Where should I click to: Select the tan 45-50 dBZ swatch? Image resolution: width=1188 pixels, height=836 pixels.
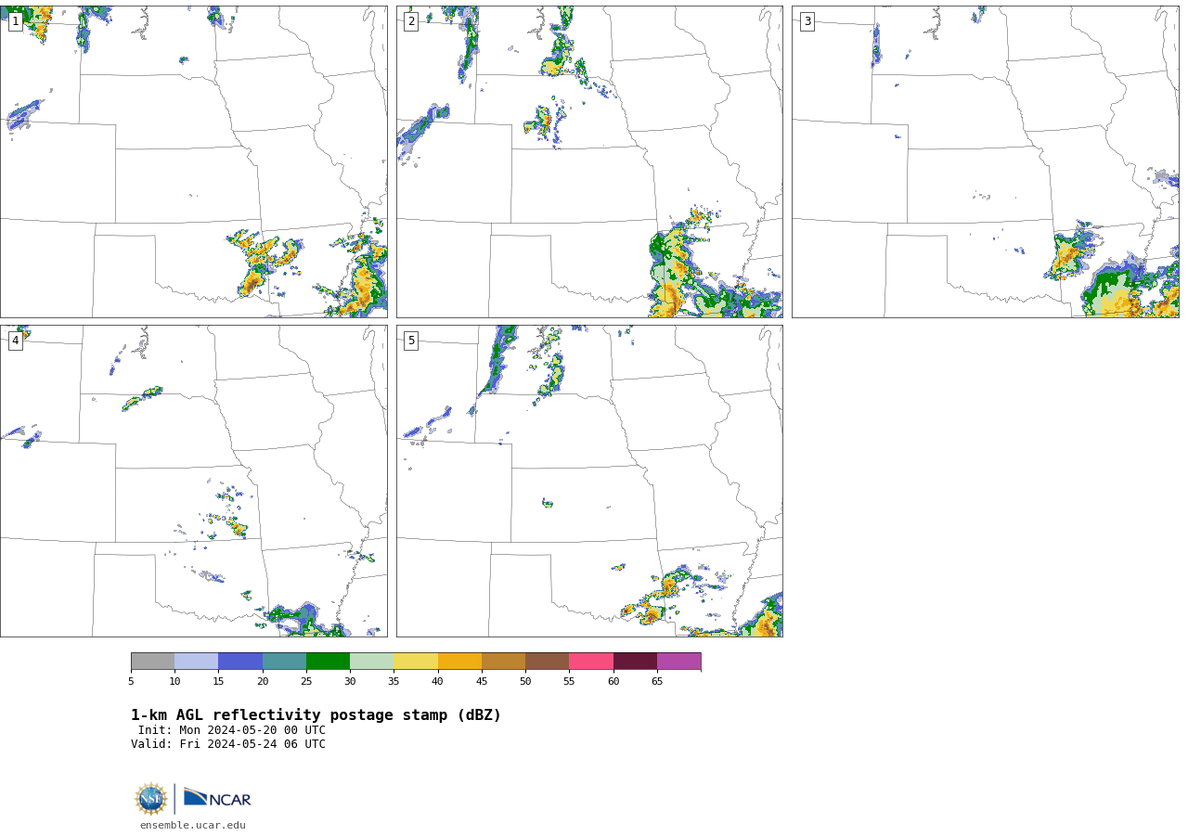pos(503,662)
